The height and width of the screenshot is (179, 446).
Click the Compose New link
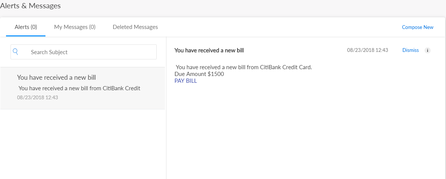click(x=417, y=27)
